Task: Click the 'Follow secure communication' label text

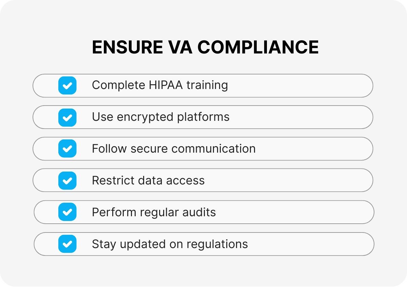Action: click(x=174, y=149)
